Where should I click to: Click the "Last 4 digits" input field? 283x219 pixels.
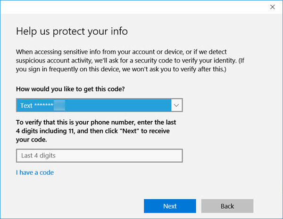[99, 155]
